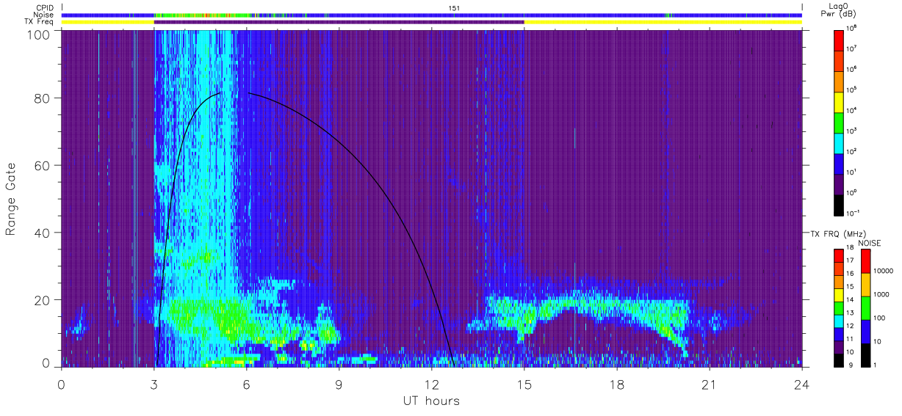Pick green swatch in Lag0 Pwr colorbar
The image size is (902, 416).
[x=839, y=122]
